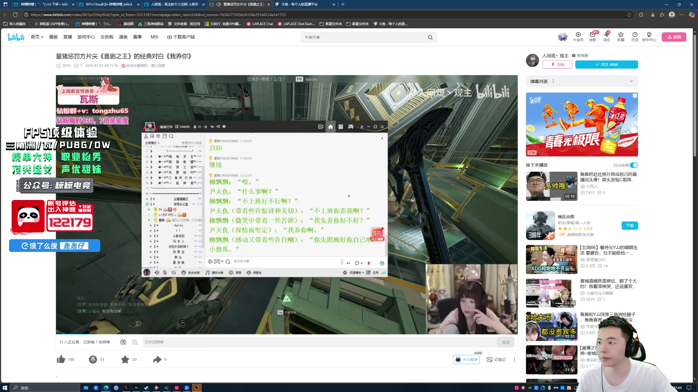Open the 历史 history icon
698x392 pixels.
(x=635, y=37)
